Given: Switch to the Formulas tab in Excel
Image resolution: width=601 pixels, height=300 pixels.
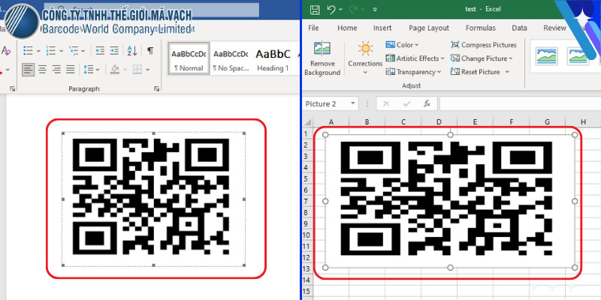Looking at the screenshot, I should (x=481, y=28).
